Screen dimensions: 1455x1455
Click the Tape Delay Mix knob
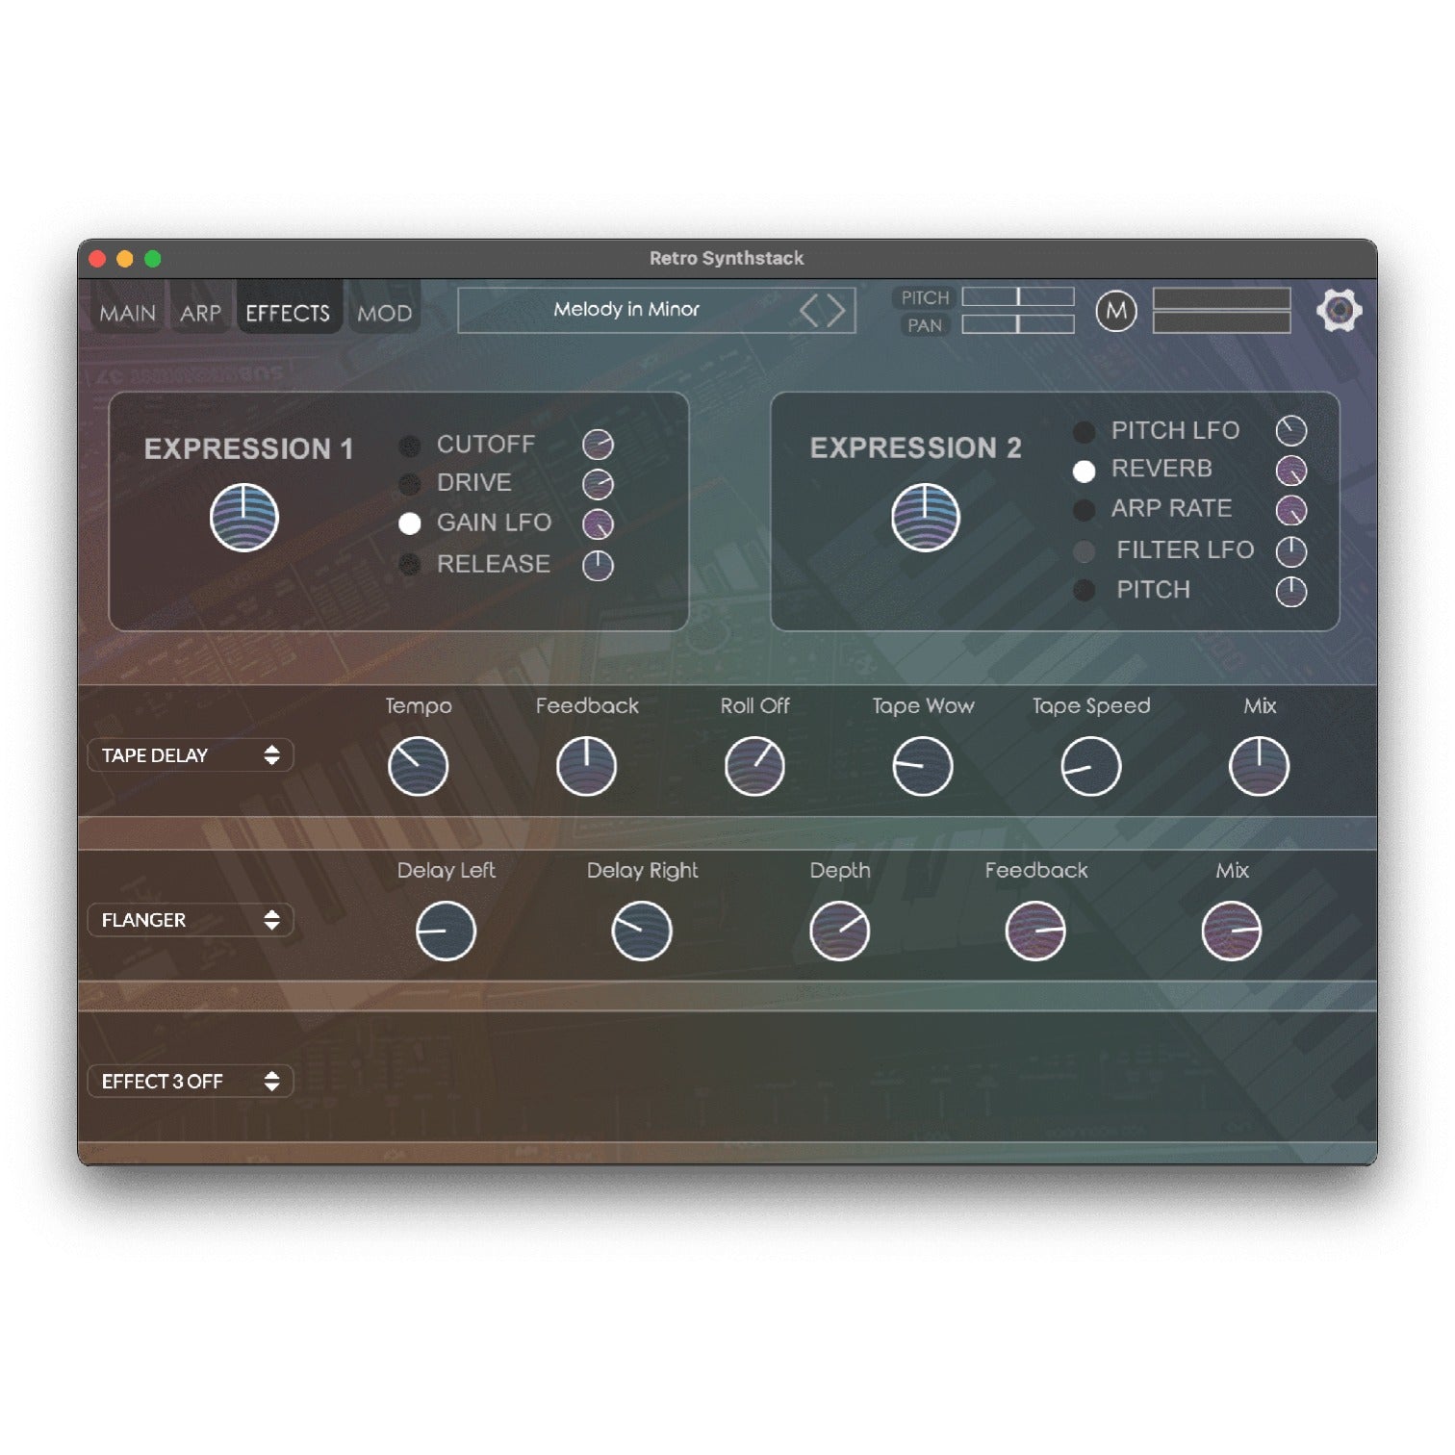1259,767
